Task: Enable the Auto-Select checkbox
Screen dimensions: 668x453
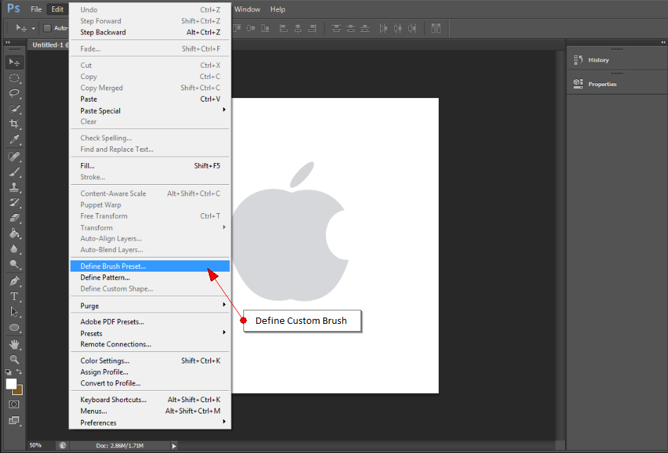Action: [x=47, y=28]
